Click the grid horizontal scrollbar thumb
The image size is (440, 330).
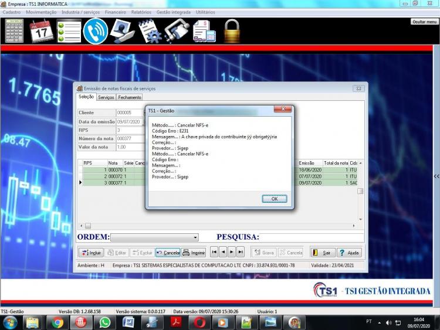(x=88, y=226)
